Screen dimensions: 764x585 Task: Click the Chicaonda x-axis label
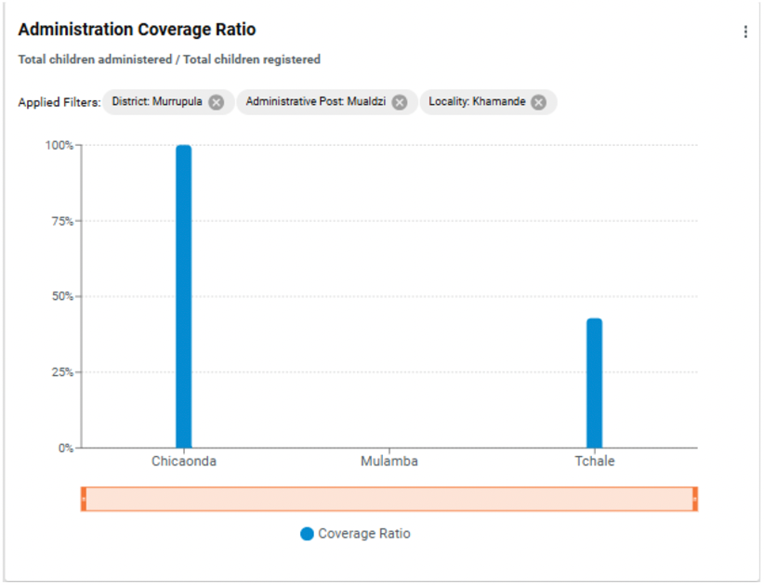click(x=184, y=461)
